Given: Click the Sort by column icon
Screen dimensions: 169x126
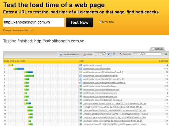Looking at the screenshot, I should click(x=84, y=54).
